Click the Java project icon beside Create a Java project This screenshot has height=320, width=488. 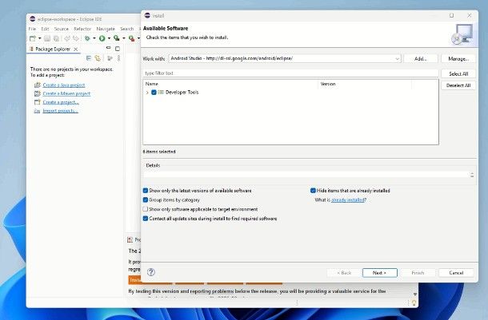click(38, 85)
